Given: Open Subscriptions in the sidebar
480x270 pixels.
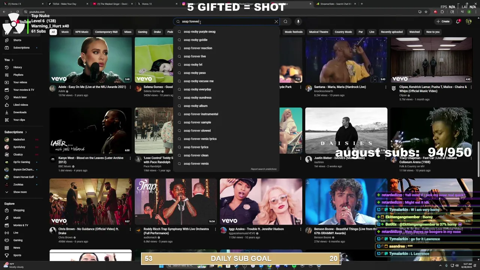Looking at the screenshot, I should coord(22,48).
